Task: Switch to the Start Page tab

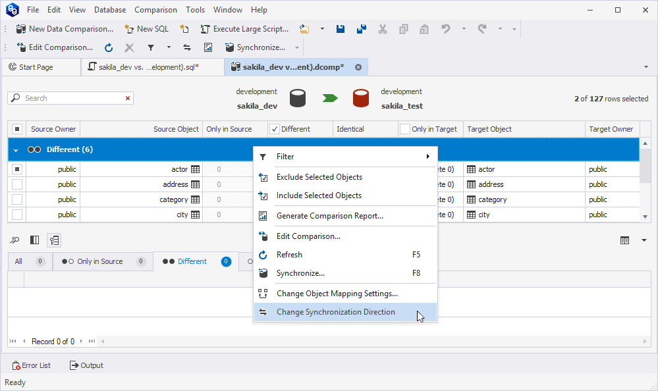Action: coord(36,67)
